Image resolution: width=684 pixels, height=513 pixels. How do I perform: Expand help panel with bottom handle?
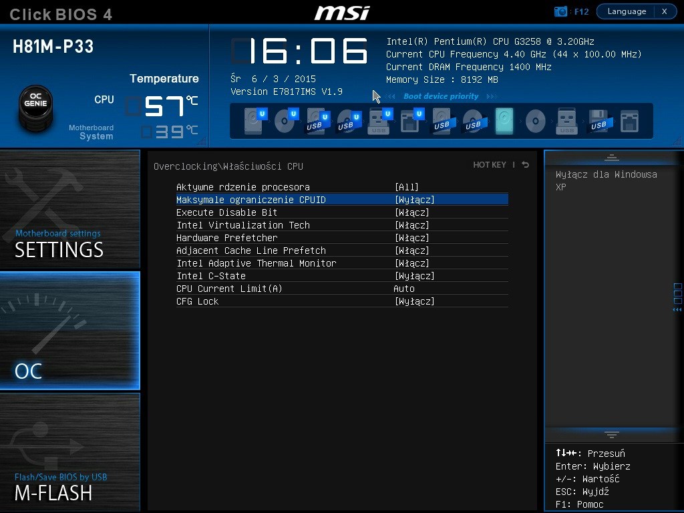coord(611,434)
